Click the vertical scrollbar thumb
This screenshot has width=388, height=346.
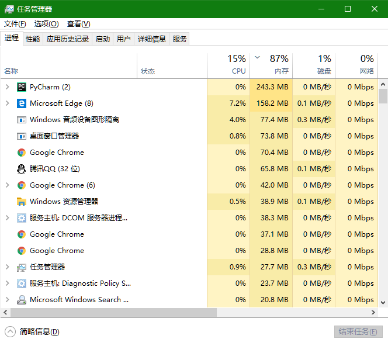383,96
